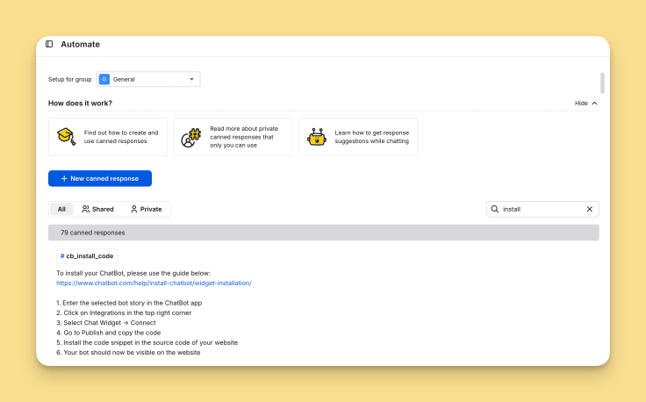
Task: Click the hashtag icon beside cb_install_code
Action: pos(62,256)
